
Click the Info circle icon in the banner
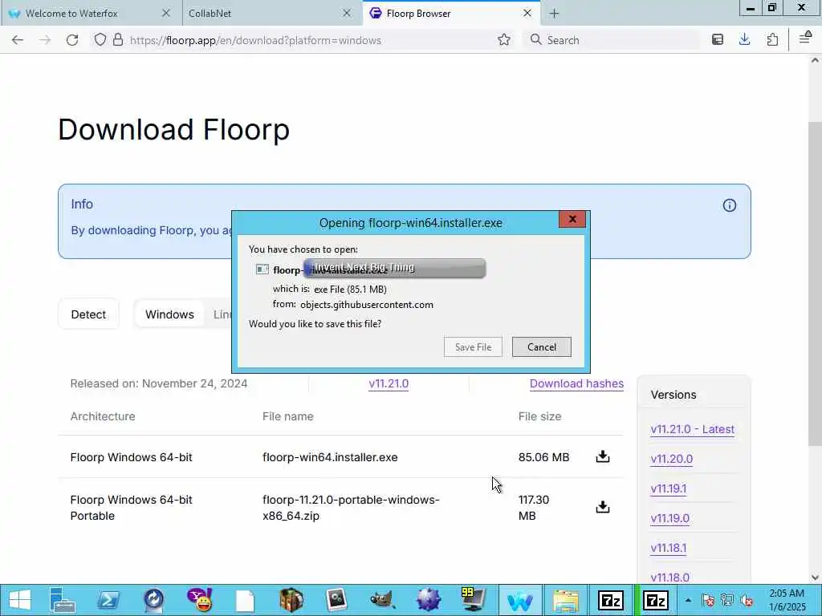coord(729,205)
